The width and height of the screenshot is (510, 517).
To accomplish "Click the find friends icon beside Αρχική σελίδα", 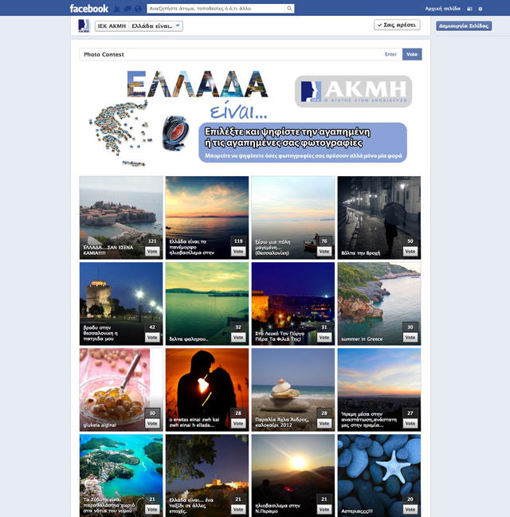I will [469, 9].
